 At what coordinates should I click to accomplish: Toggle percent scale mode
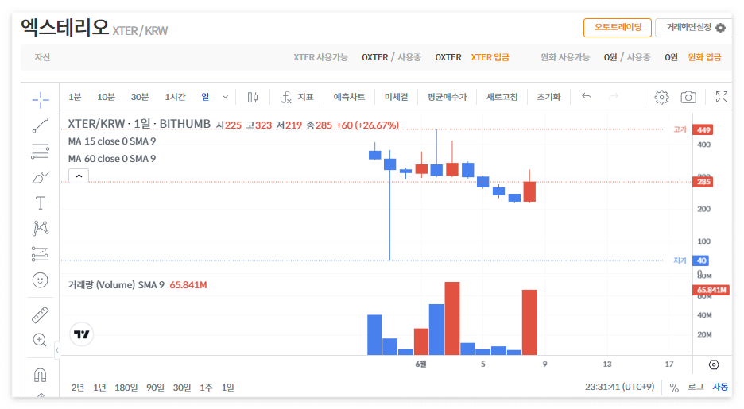674,388
